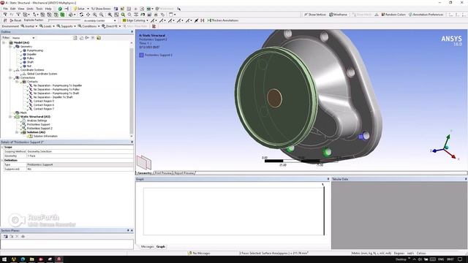468x263 pixels.
Task: Click the yellow folder icon in outline filter bar
Action: [x=99, y=38]
